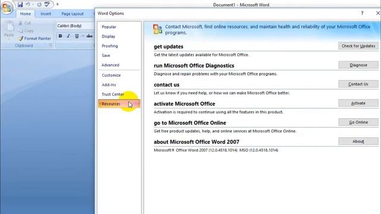Screen dimensions: 381x214
Task: Click the About button
Action: tap(358, 141)
